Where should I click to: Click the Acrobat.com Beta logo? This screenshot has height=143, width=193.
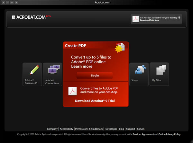31,17
